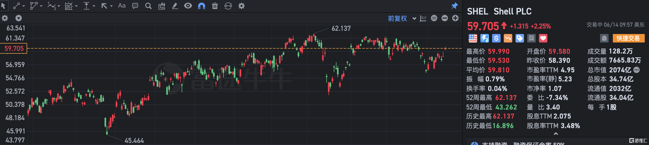Click the 股息率TTM 3.48% value
Image resolution: width=649 pixels, height=145 pixels.
(x=570, y=126)
